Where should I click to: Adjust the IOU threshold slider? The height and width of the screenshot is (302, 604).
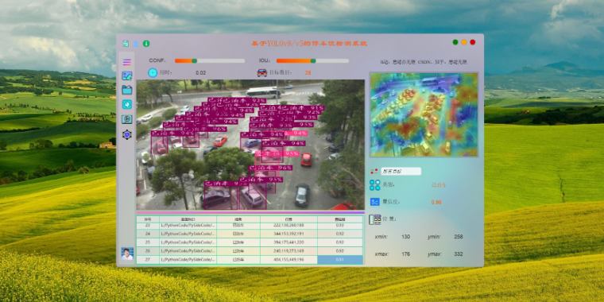(312, 61)
